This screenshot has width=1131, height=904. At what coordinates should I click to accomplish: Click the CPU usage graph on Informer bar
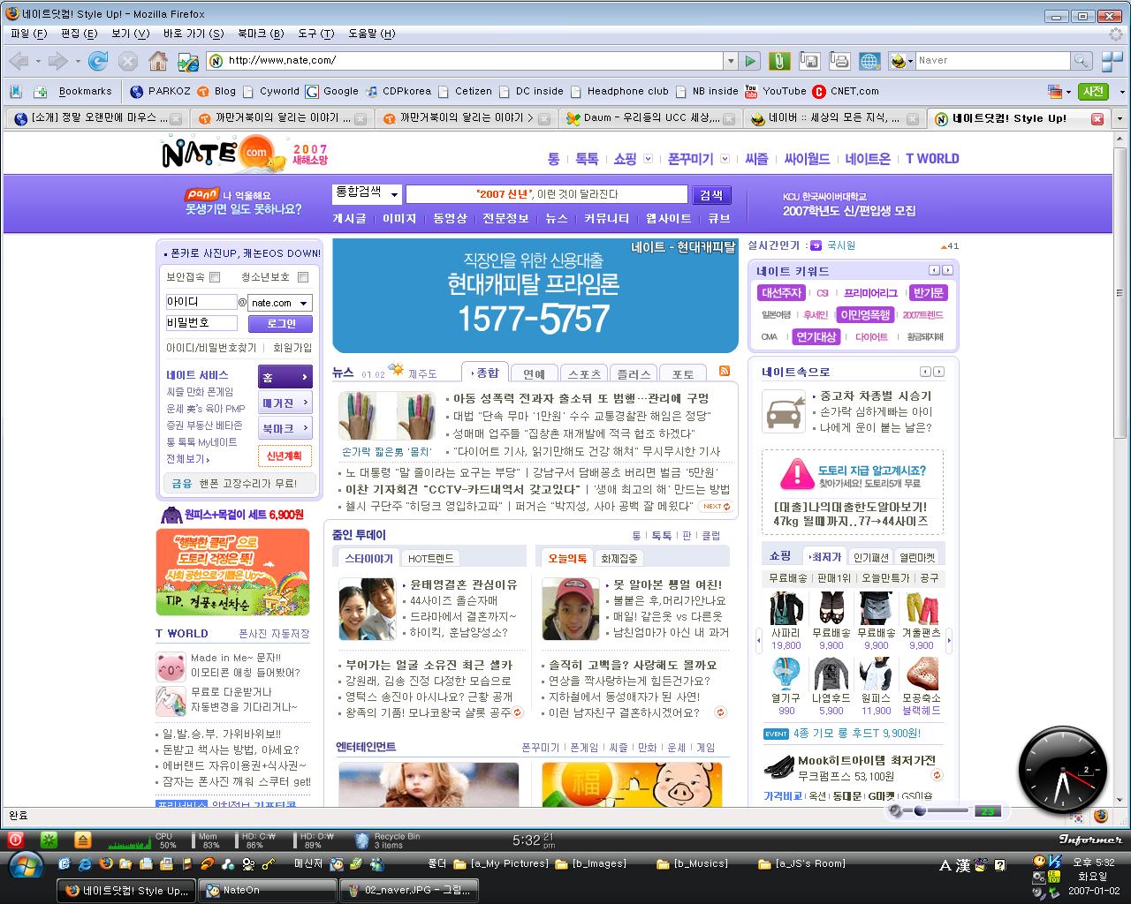130,842
